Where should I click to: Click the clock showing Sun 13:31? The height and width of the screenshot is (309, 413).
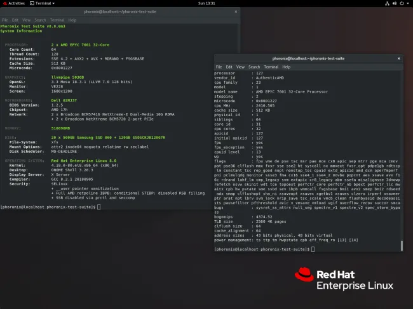point(206,3)
